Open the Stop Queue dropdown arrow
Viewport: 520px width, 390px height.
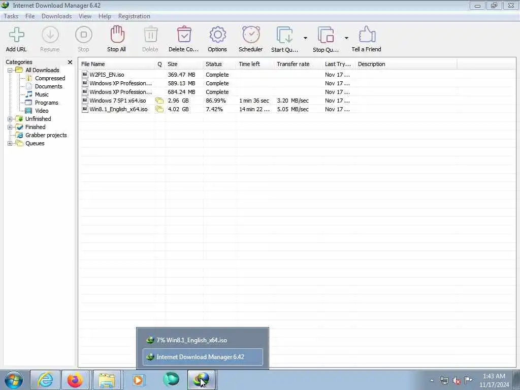pos(346,38)
